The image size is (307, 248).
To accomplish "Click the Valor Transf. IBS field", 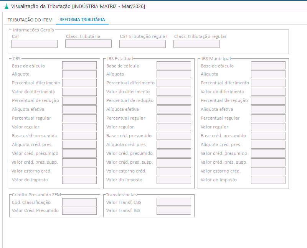I will click(174, 211).
